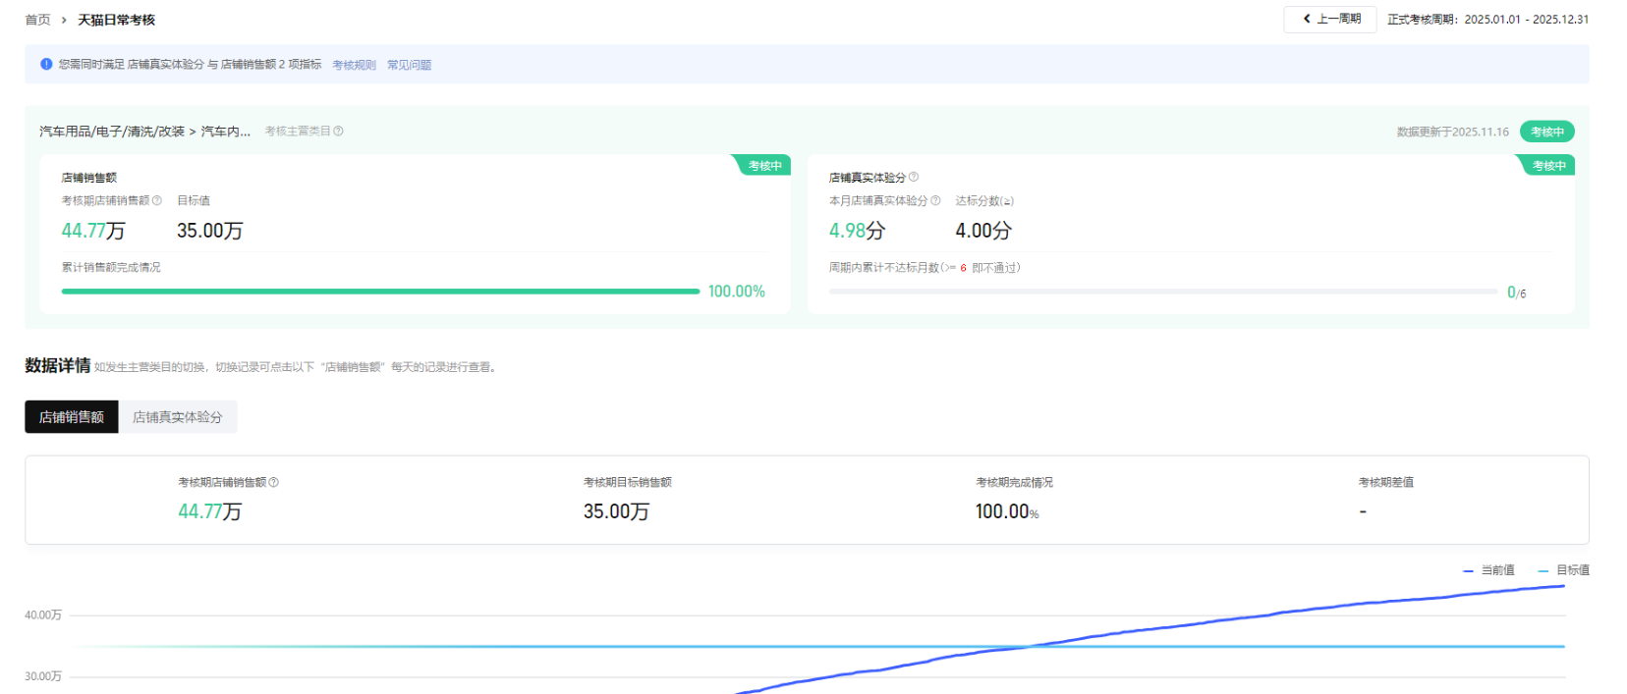Click help icon next to 店铺真实体验分 card title
Image resolution: width=1627 pixels, height=694 pixels.
[914, 177]
